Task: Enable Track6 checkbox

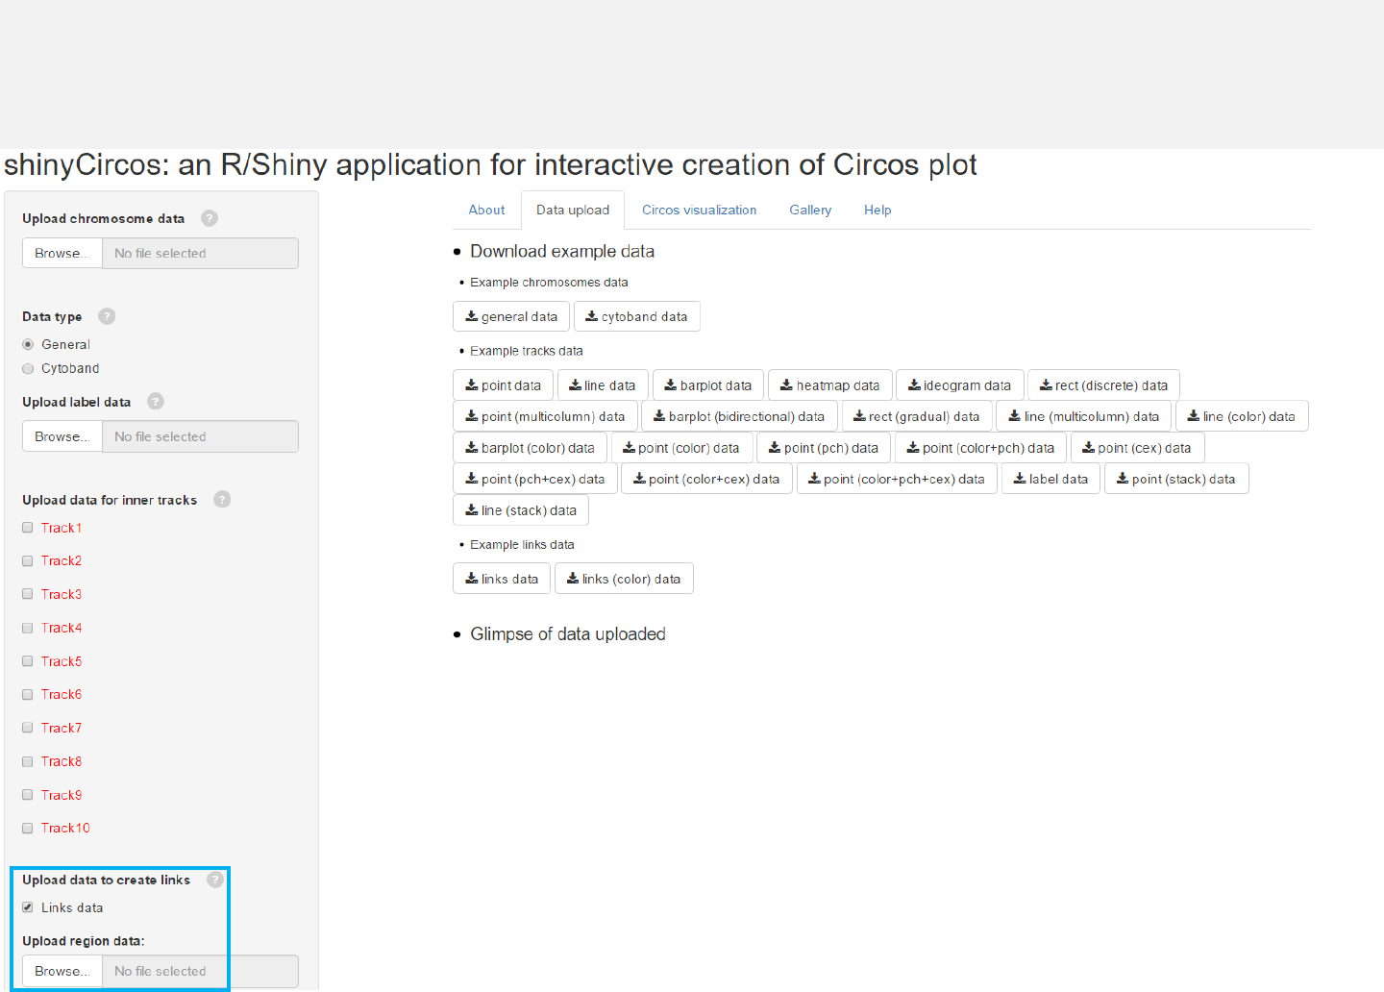Action: click(x=28, y=694)
